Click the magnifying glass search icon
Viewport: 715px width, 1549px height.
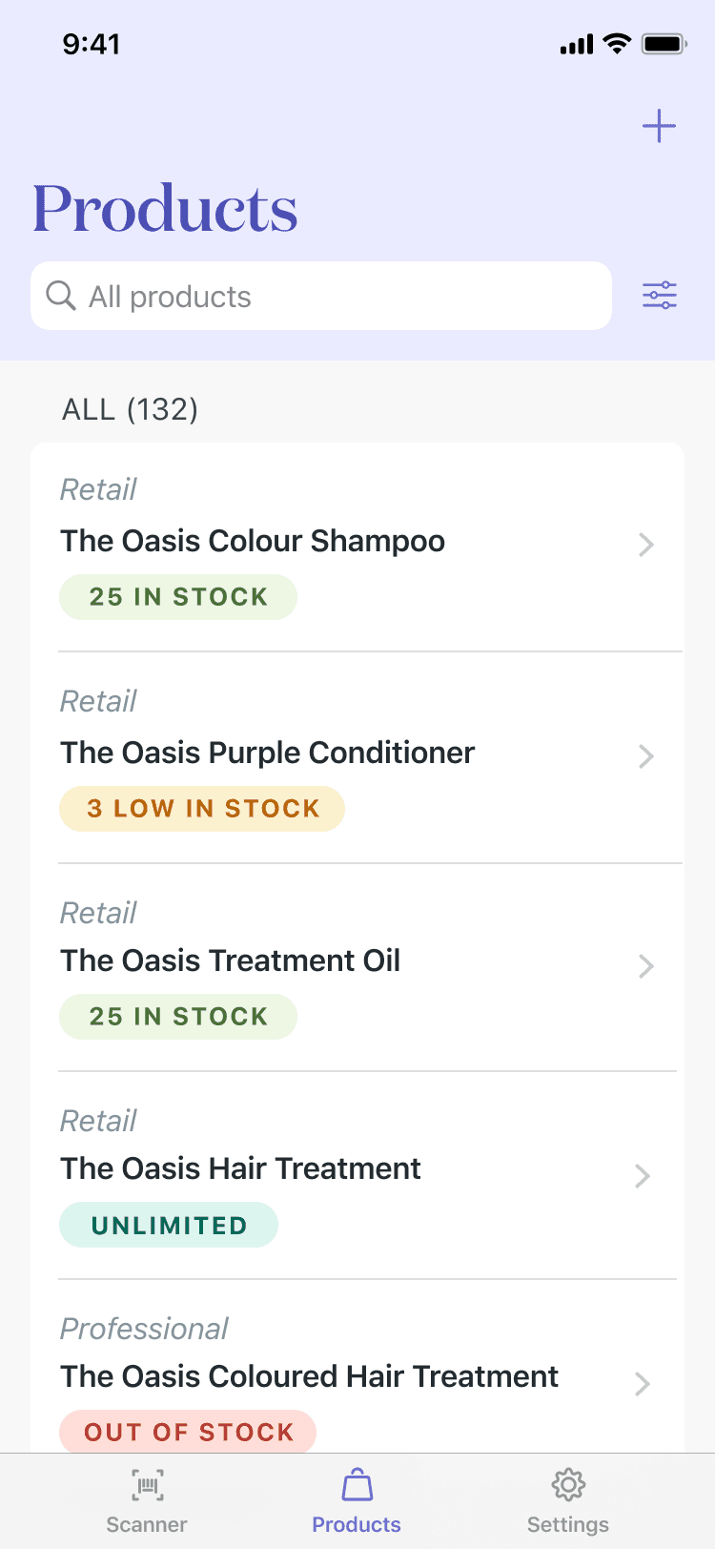pyautogui.click(x=61, y=296)
